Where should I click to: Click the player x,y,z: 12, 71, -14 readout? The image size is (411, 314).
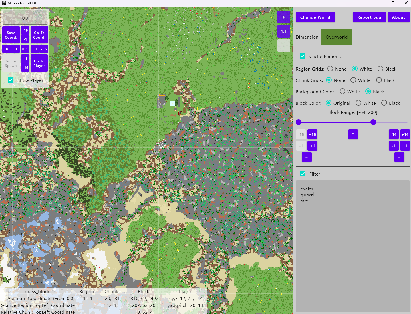click(x=185, y=298)
